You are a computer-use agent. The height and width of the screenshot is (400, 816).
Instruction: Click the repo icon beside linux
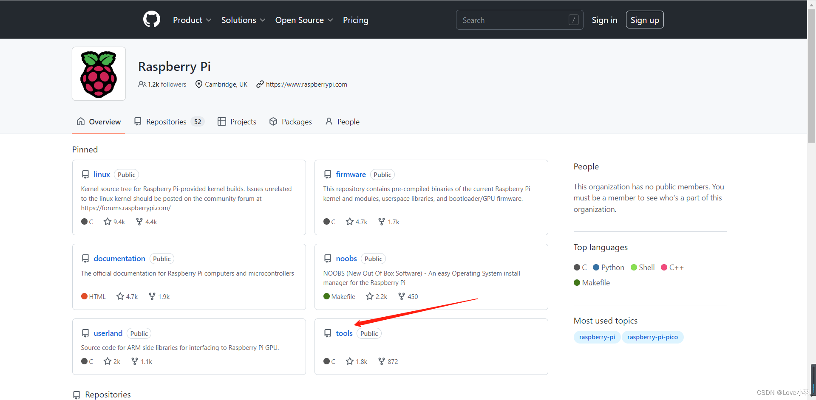85,175
